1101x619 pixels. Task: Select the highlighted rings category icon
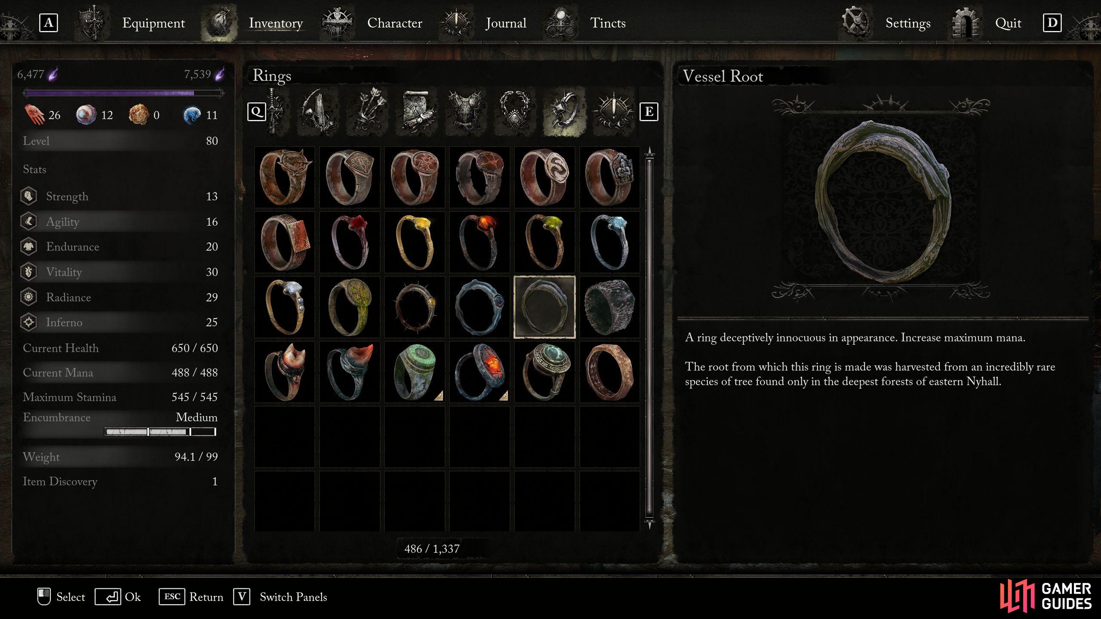pos(564,112)
